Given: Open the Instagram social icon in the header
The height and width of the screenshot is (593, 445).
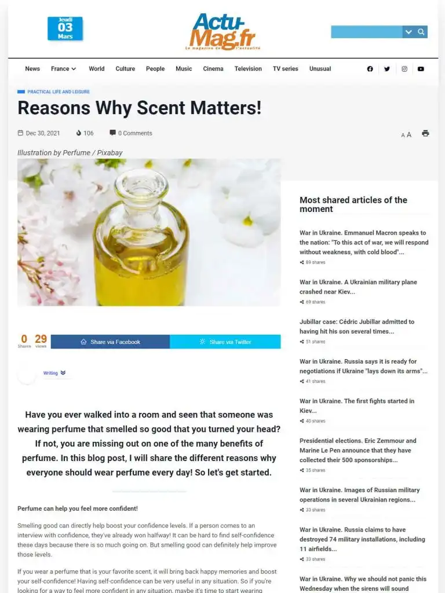Looking at the screenshot, I should pos(404,69).
